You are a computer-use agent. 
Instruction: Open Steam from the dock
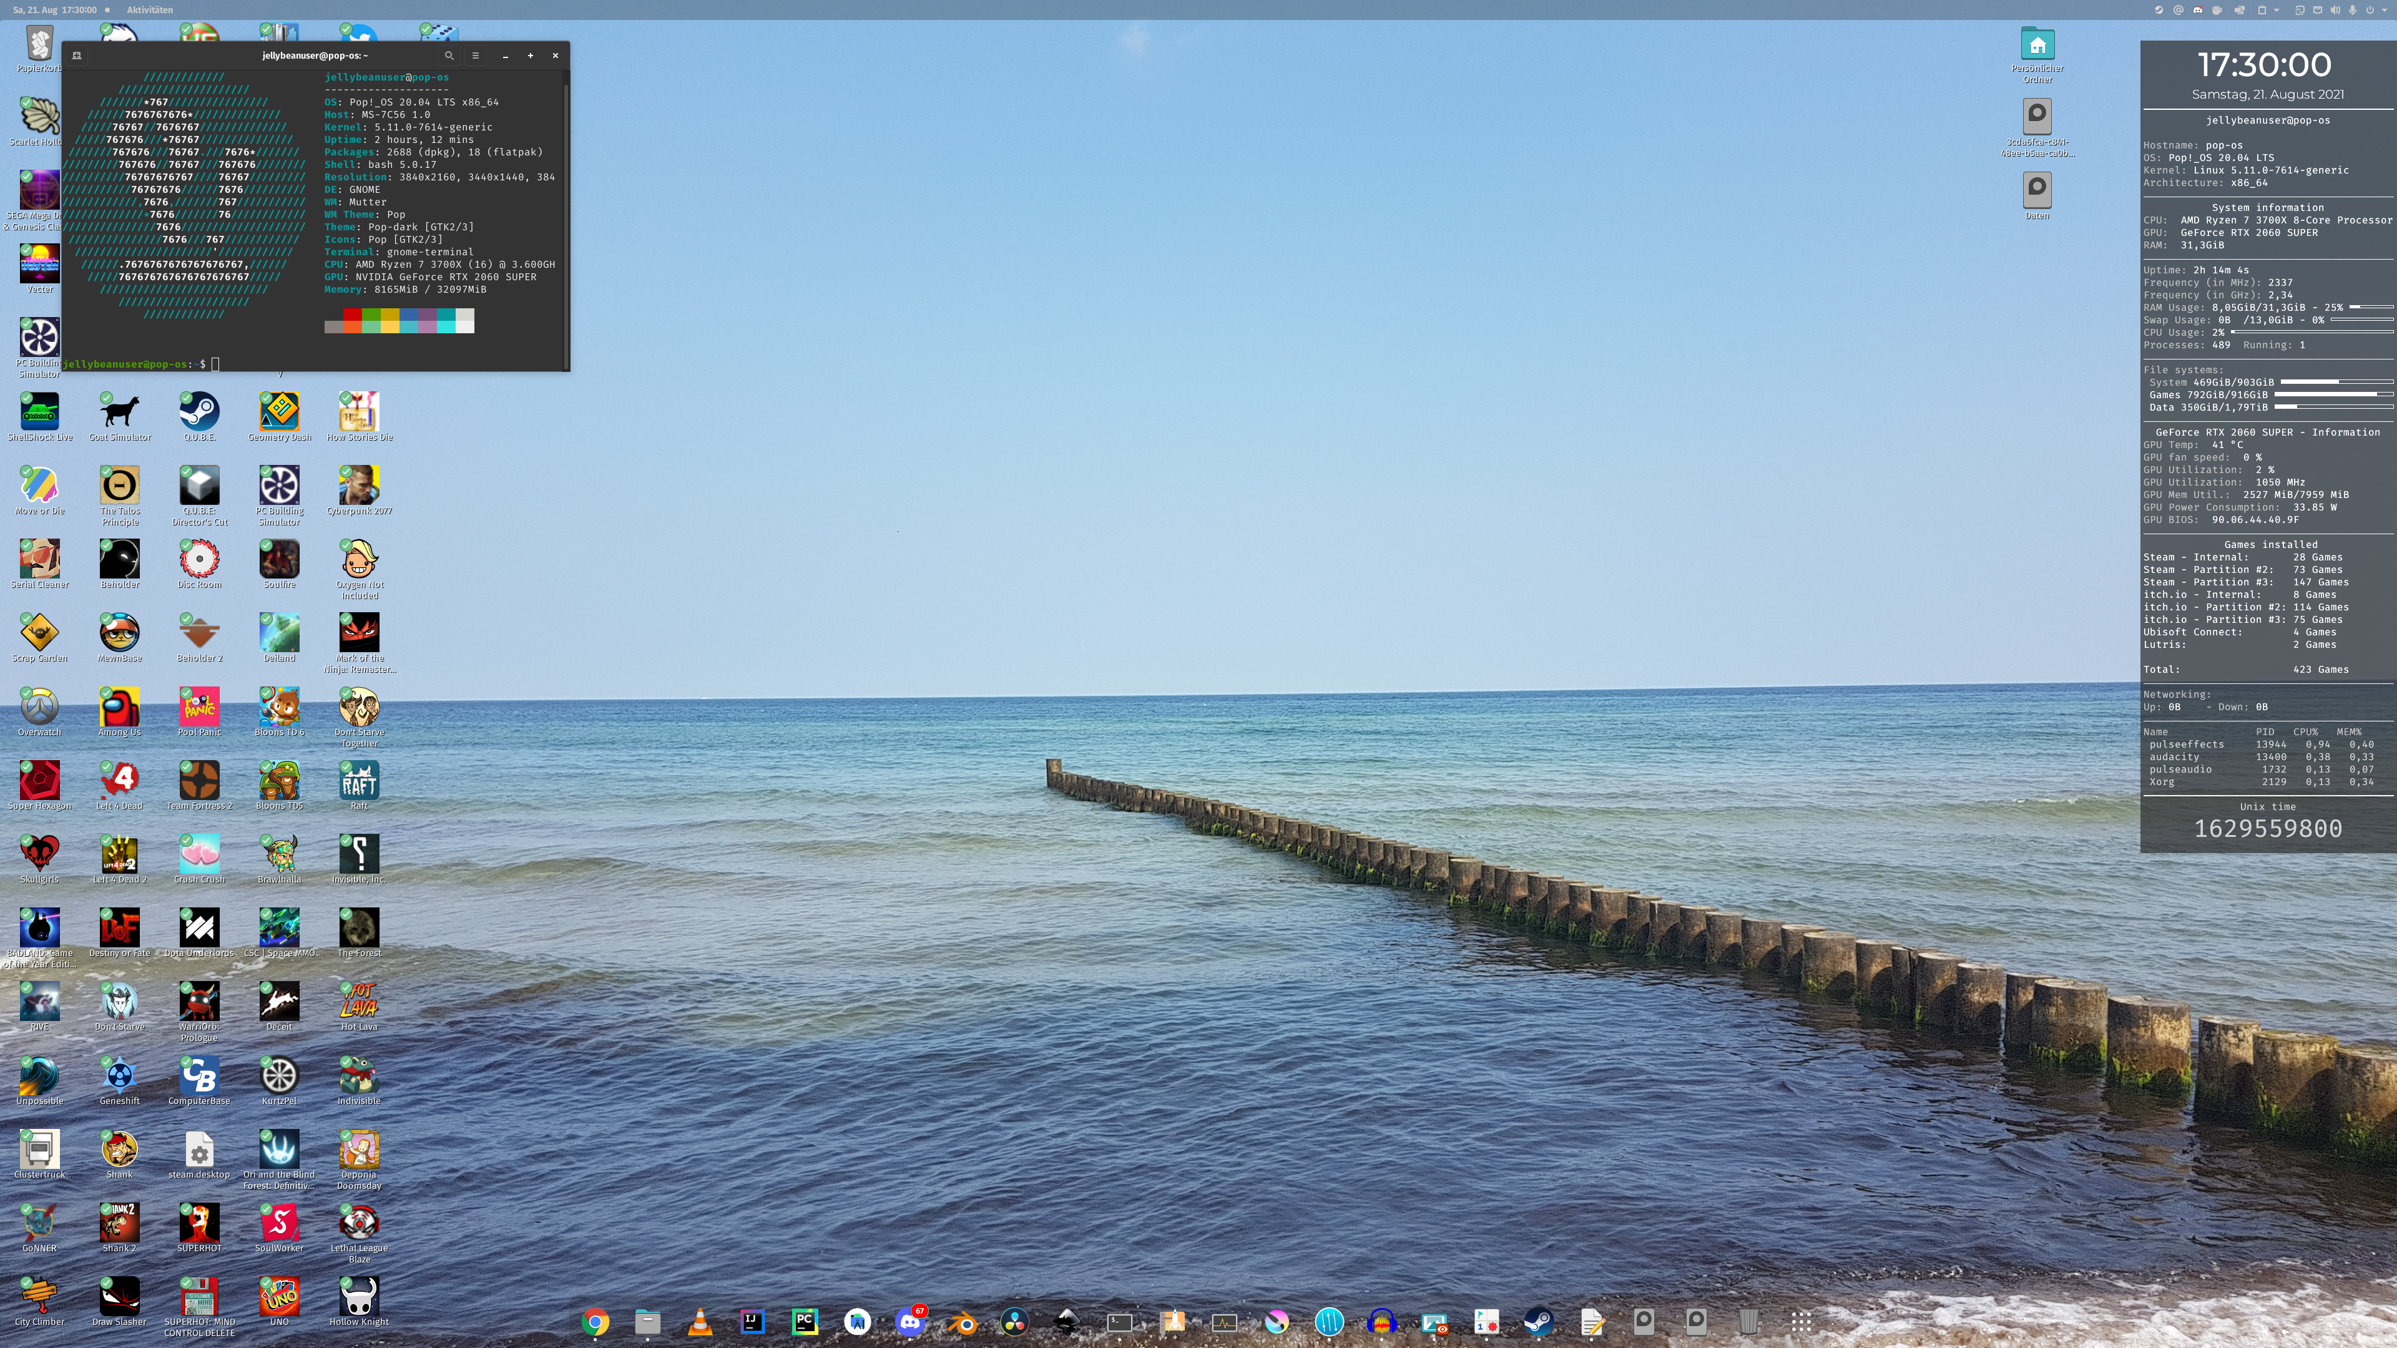[x=1539, y=1321]
